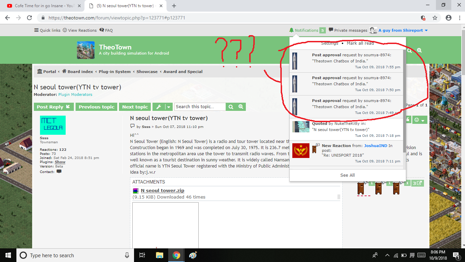Click topic search magnifier button
465x262 pixels.
coord(231,107)
